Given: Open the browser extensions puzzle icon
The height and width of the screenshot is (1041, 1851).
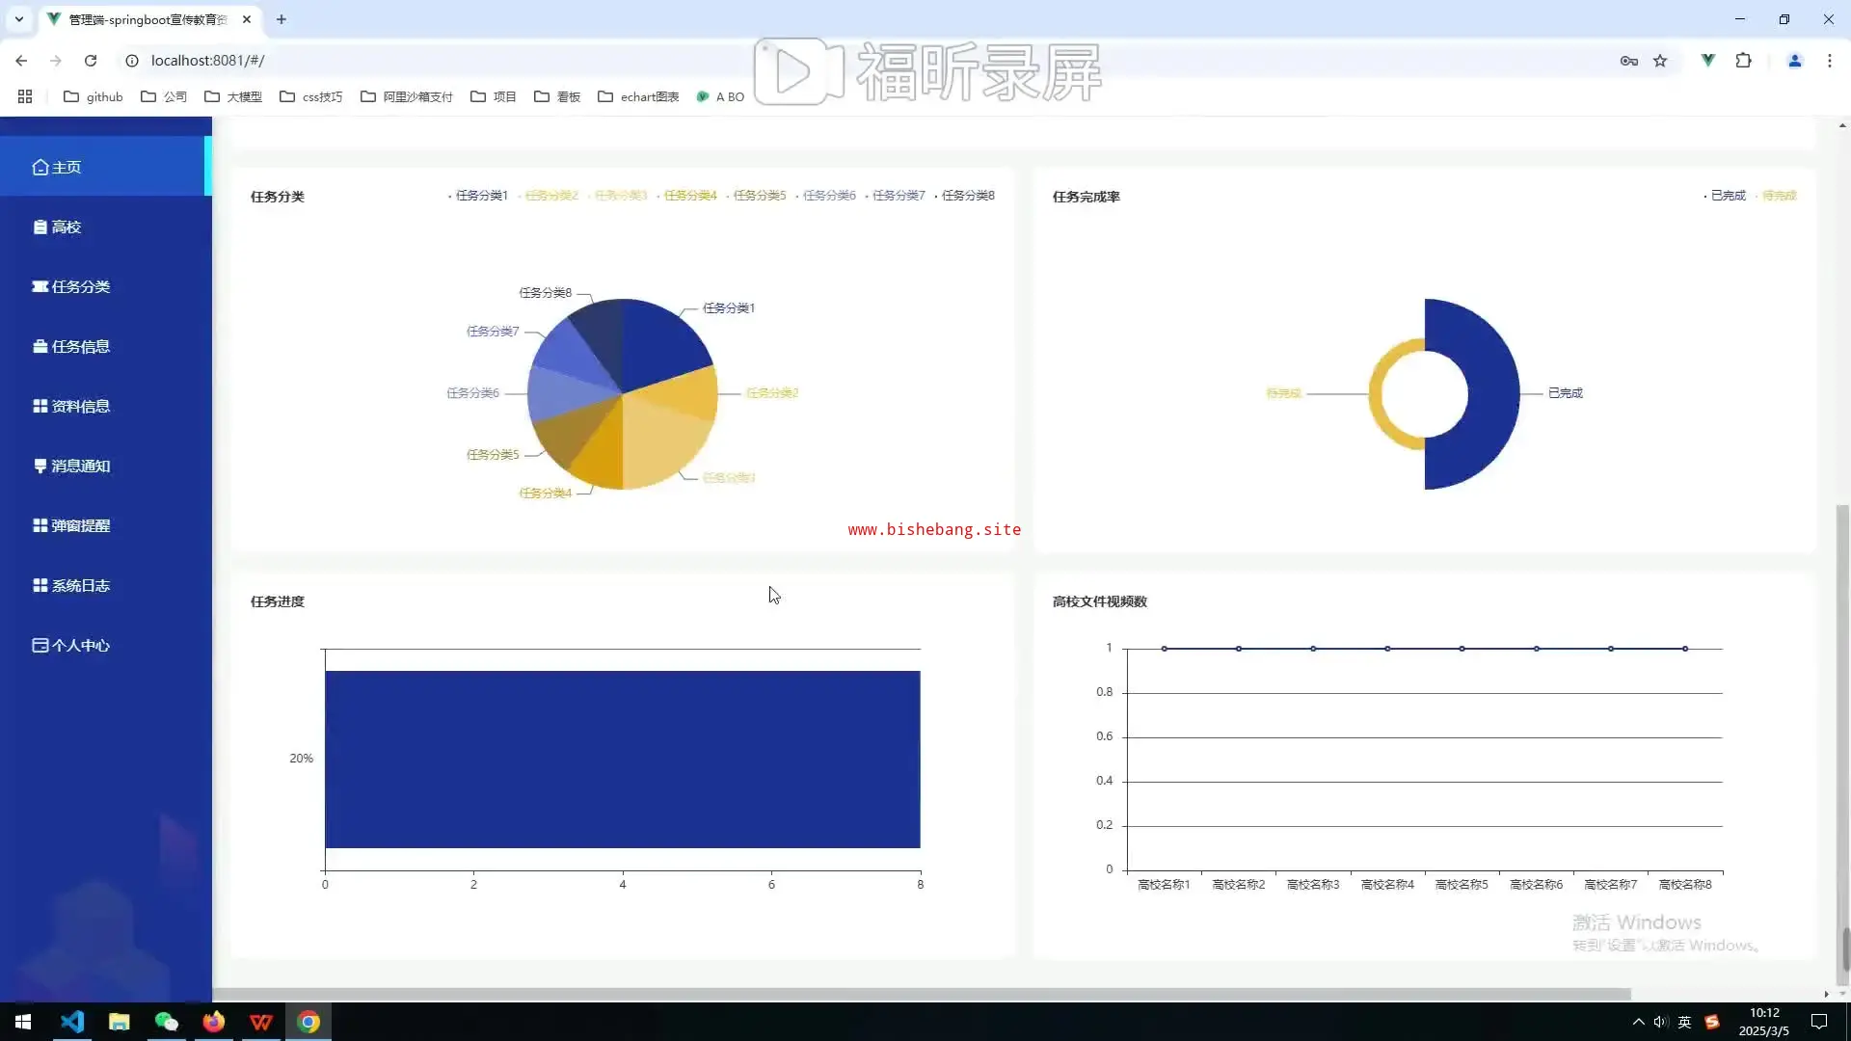Looking at the screenshot, I should (x=1743, y=60).
